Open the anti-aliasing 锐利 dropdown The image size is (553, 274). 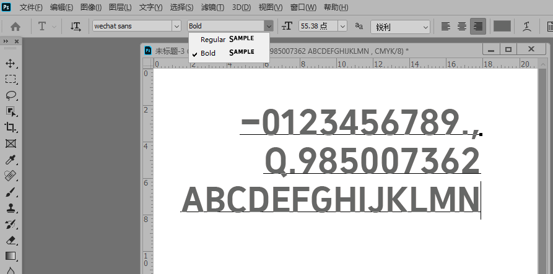(x=400, y=27)
